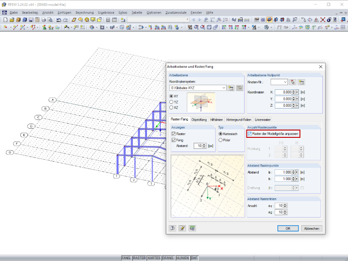
Task: Click the New document toolbar icon
Action: tap(5, 20)
